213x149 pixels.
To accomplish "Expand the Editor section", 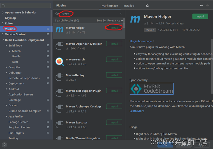I will click(x=3, y=23).
